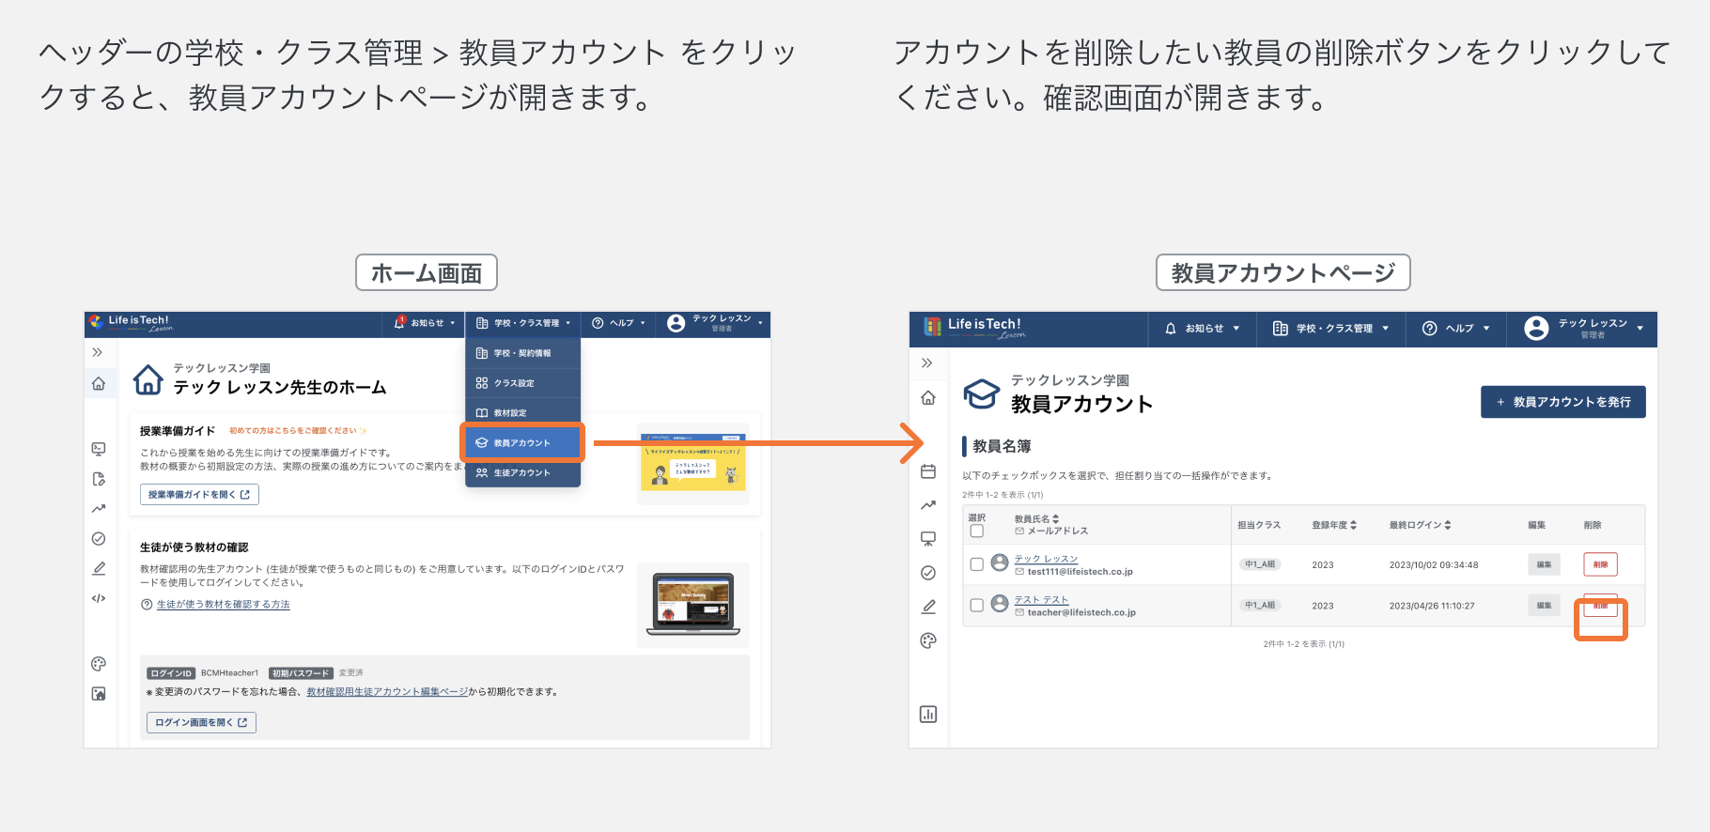Screen dimensions: 1710x832
Task: Click 教員アカウントを発行 button
Action: click(1563, 402)
